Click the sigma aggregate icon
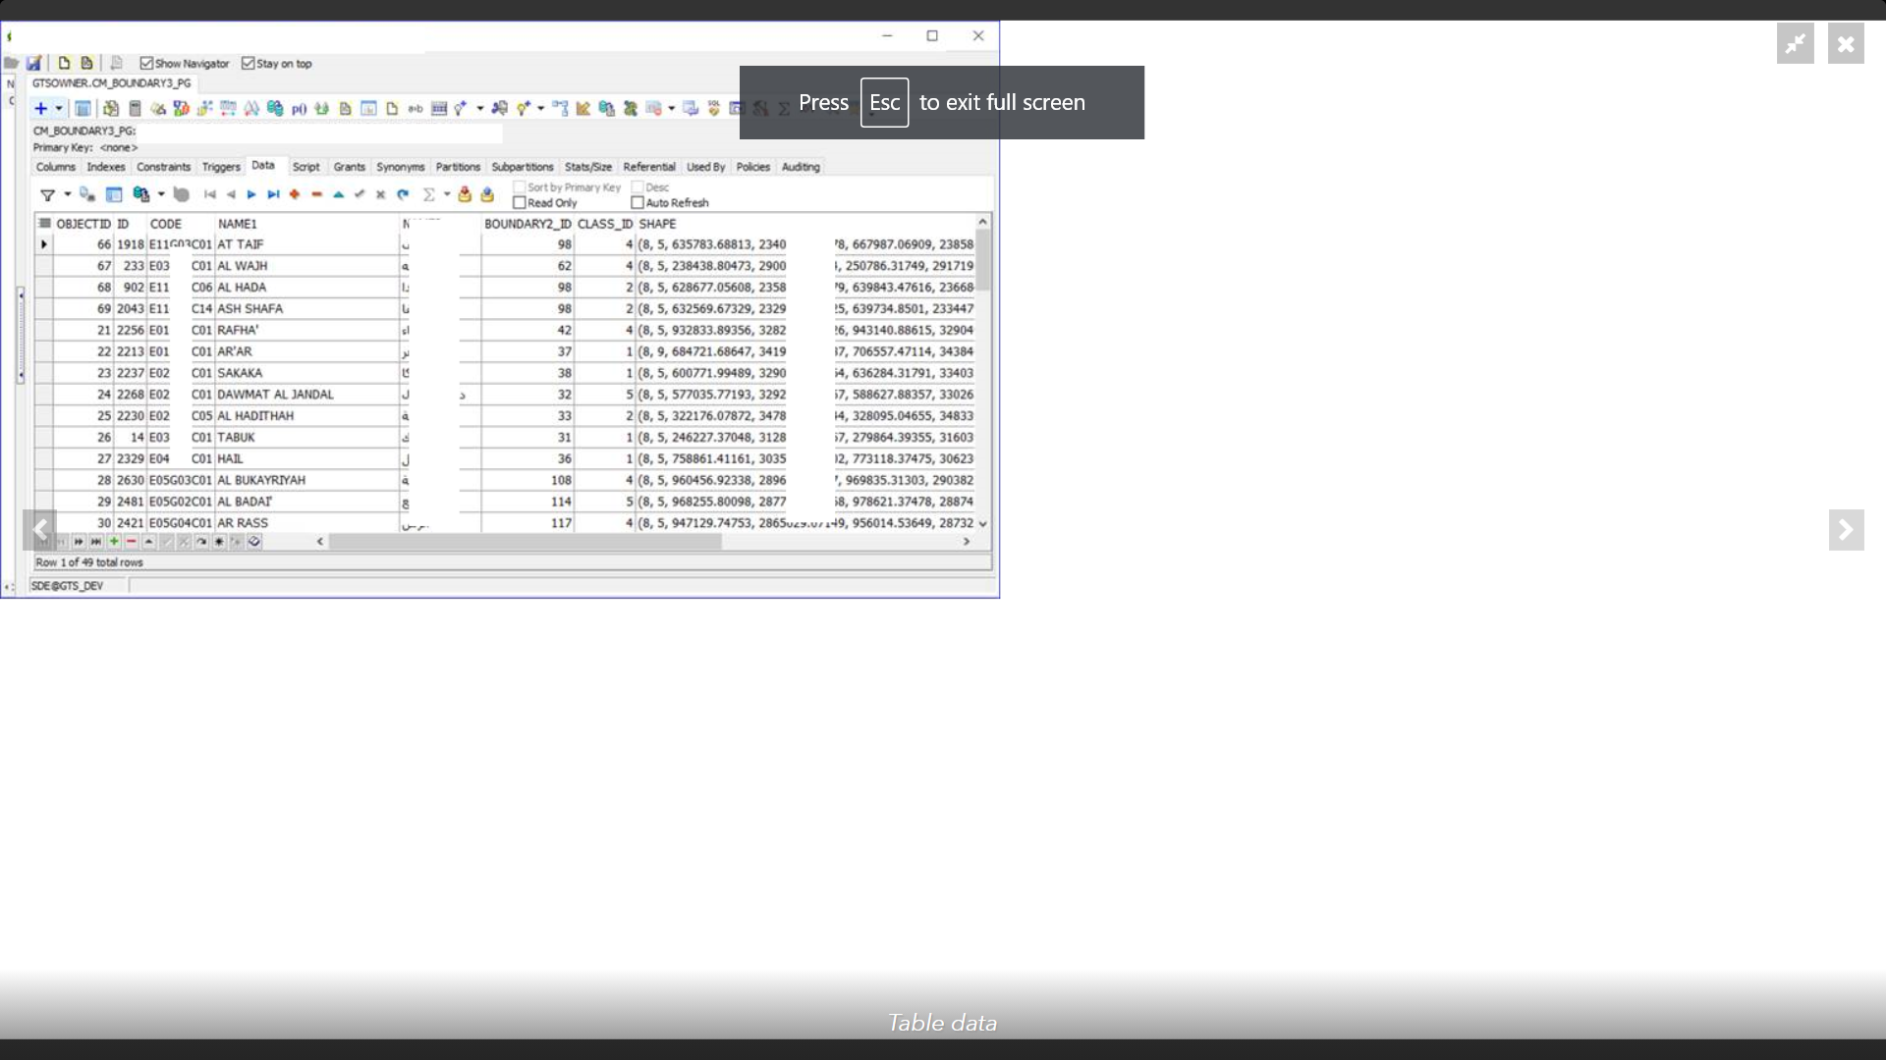1886x1060 pixels. click(x=429, y=195)
